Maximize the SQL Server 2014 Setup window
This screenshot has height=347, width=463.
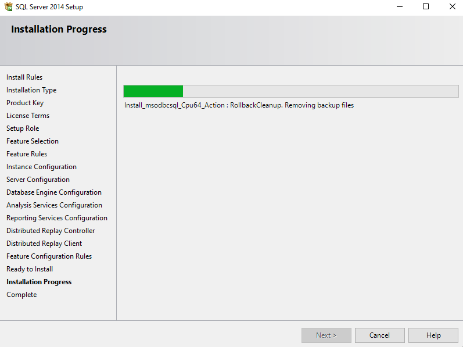[x=425, y=6]
